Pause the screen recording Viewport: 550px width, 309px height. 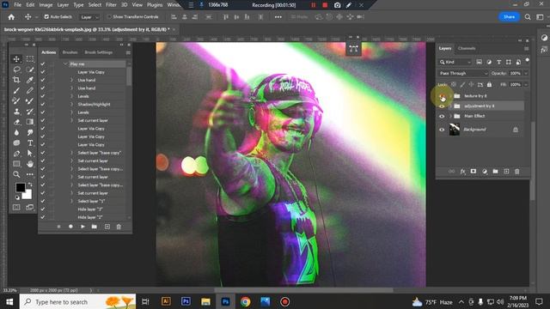coord(313,5)
